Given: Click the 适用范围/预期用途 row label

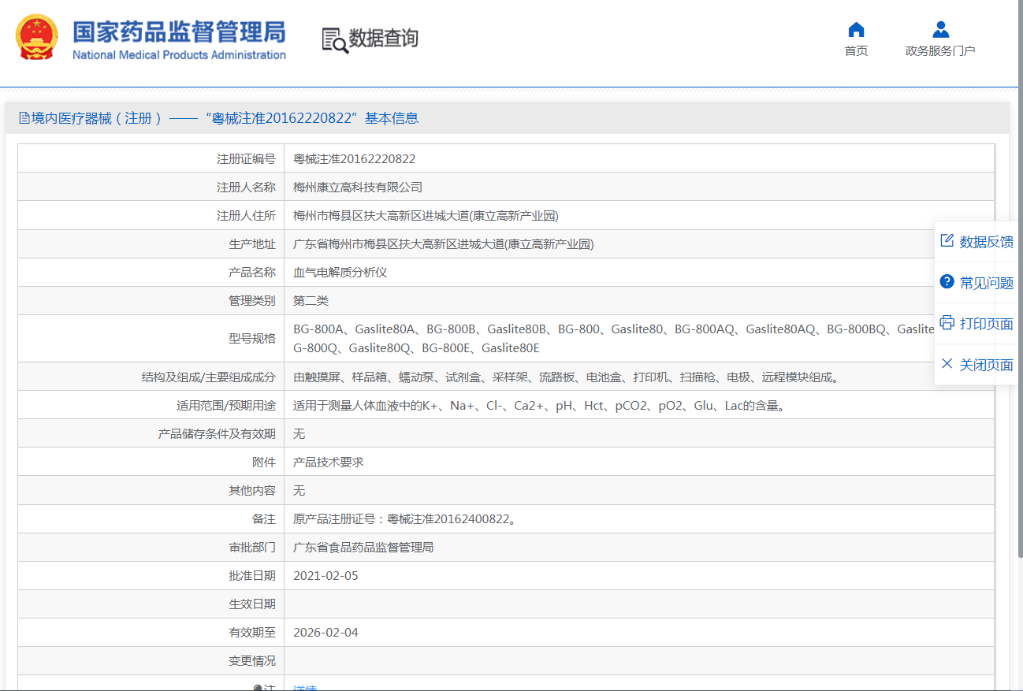Looking at the screenshot, I should click(226, 406).
